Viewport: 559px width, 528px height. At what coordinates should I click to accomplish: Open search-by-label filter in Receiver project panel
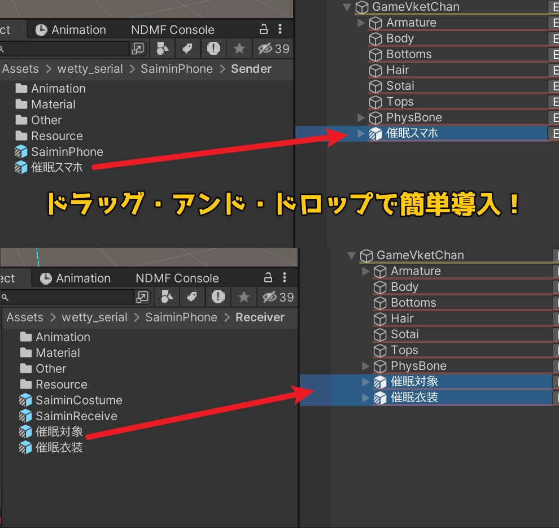[192, 296]
